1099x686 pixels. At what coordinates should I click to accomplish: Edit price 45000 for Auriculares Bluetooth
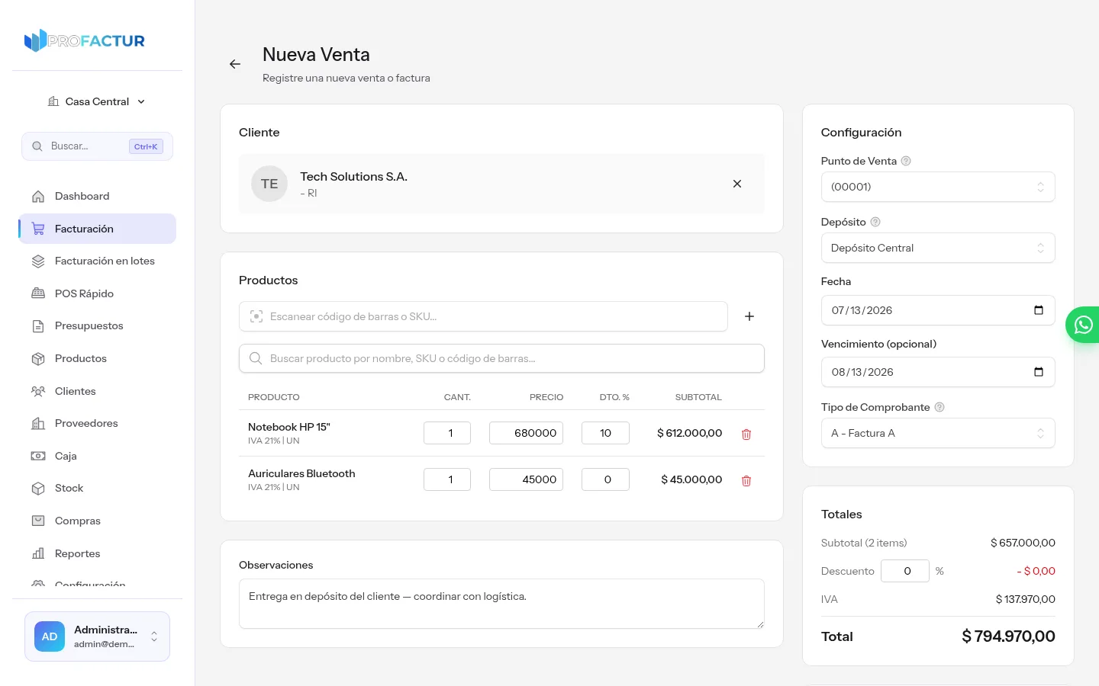coord(526,479)
